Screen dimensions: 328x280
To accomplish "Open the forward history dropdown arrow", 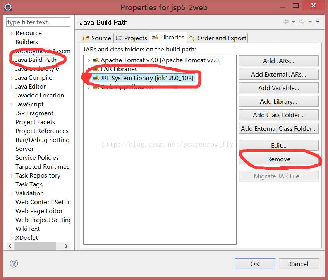I will tap(310, 22).
